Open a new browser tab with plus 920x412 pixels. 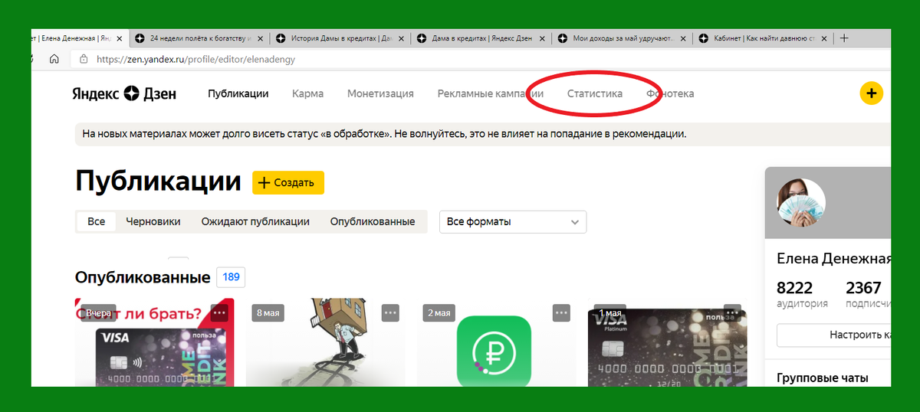(x=844, y=38)
